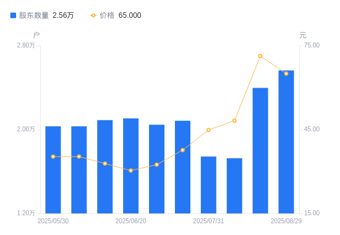Click the 2025/08/29 date axis label
This screenshot has height=235, width=340.
pyautogui.click(x=286, y=221)
